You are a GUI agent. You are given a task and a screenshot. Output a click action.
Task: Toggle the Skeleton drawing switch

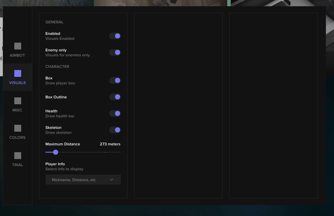pos(115,130)
